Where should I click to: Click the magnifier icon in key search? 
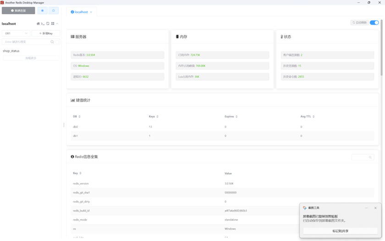[52, 42]
